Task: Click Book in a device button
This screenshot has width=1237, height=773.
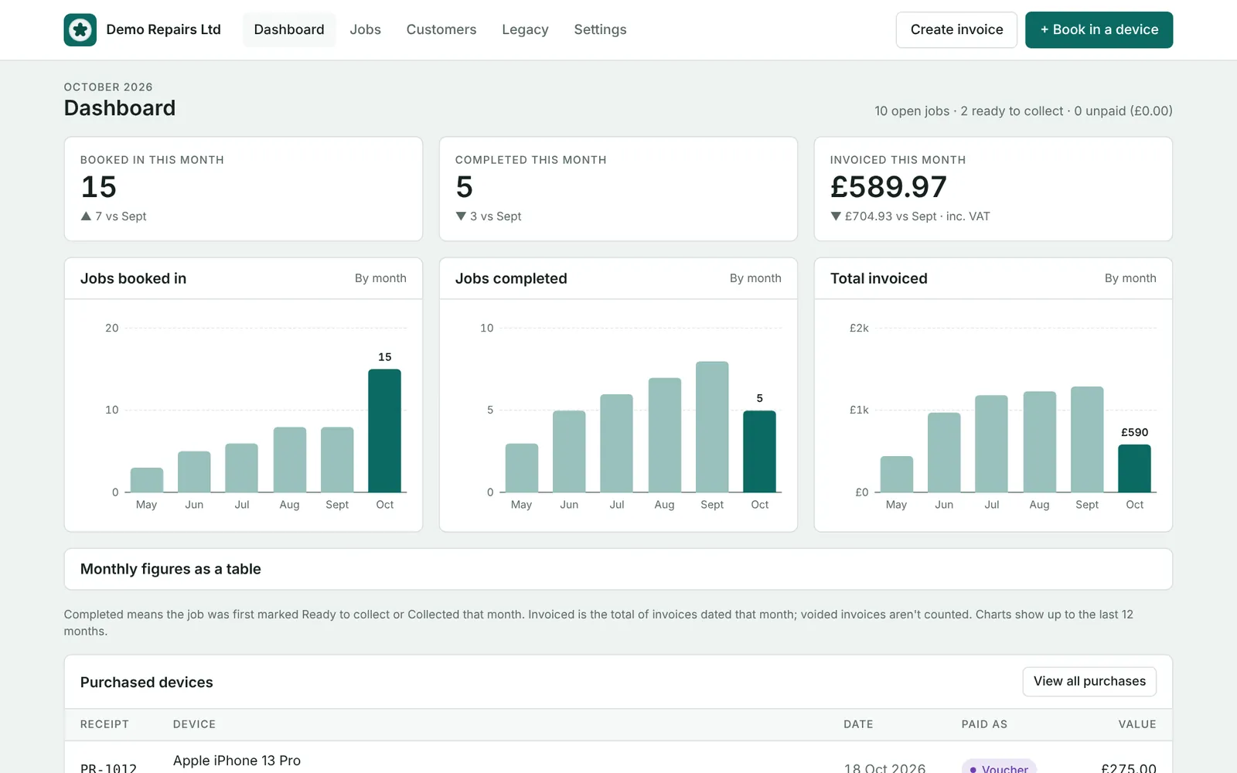Action: pos(1099,29)
